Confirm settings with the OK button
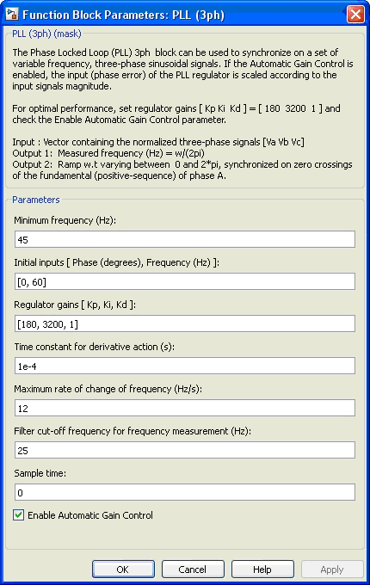 (123, 570)
